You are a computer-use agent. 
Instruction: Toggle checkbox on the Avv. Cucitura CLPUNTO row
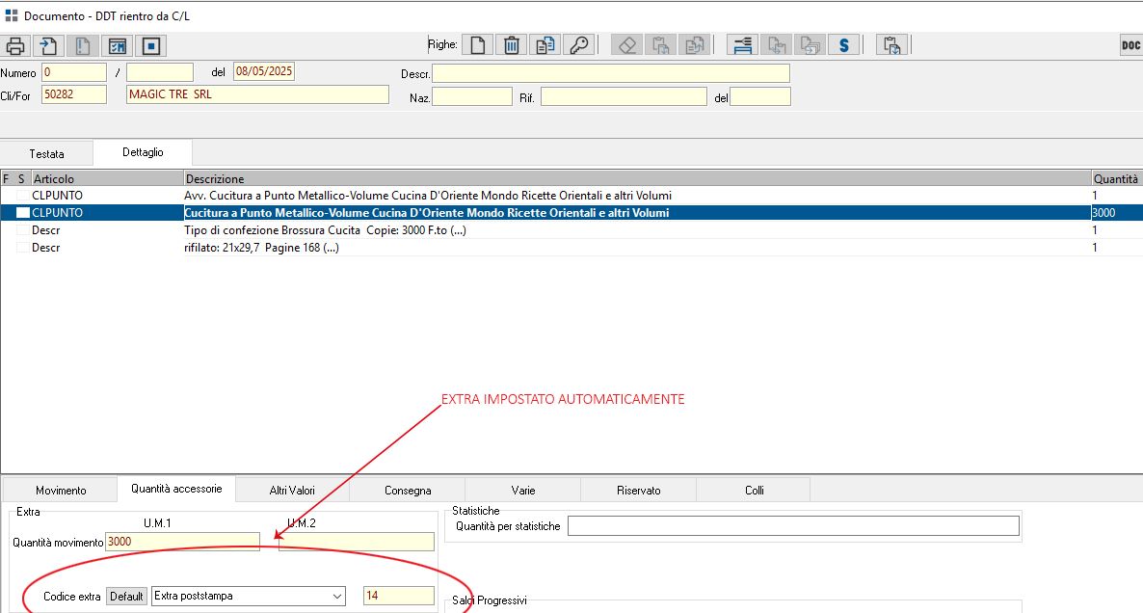(x=23, y=196)
